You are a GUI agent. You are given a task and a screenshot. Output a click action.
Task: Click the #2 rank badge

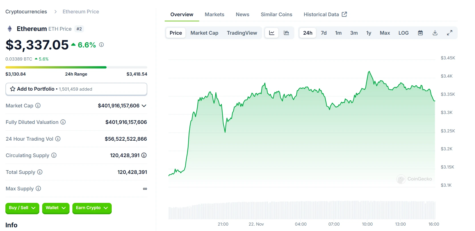click(79, 29)
